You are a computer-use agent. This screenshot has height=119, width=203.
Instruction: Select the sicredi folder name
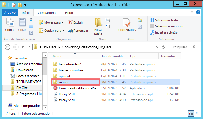pyautogui.click(x=64, y=82)
